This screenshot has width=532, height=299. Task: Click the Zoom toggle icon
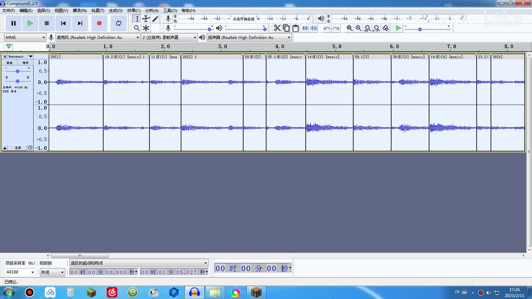coord(386,28)
